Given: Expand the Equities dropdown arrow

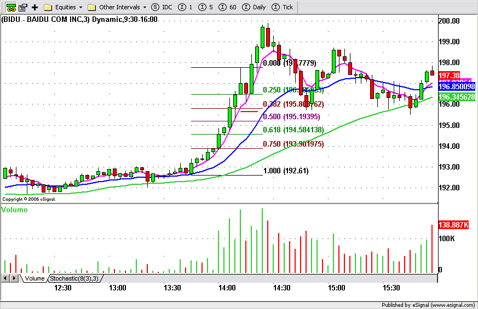Looking at the screenshot, I should pos(80,7).
